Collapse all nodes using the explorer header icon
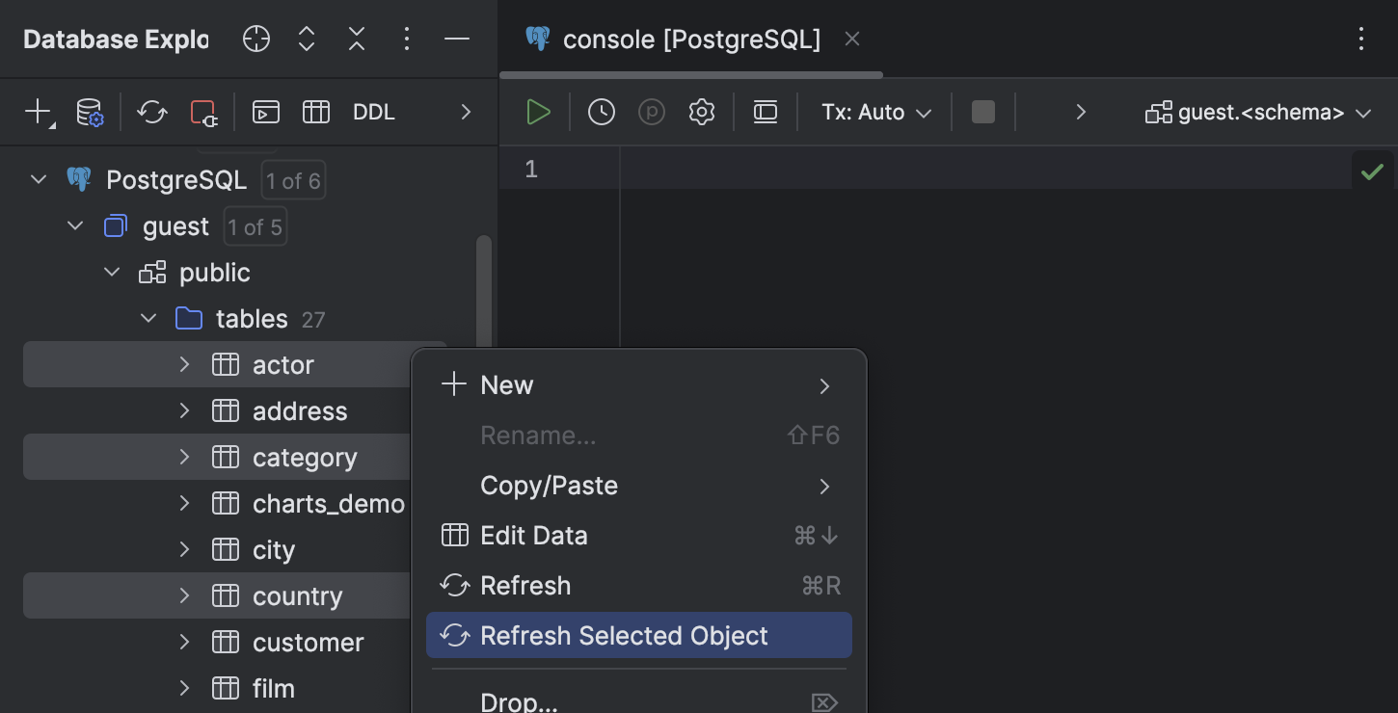This screenshot has height=713, width=1398. [x=356, y=39]
